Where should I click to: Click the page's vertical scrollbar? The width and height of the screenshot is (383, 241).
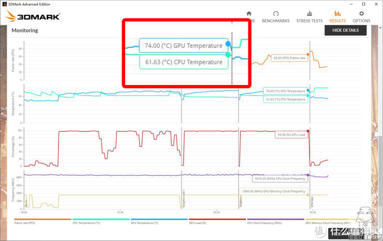[381, 132]
